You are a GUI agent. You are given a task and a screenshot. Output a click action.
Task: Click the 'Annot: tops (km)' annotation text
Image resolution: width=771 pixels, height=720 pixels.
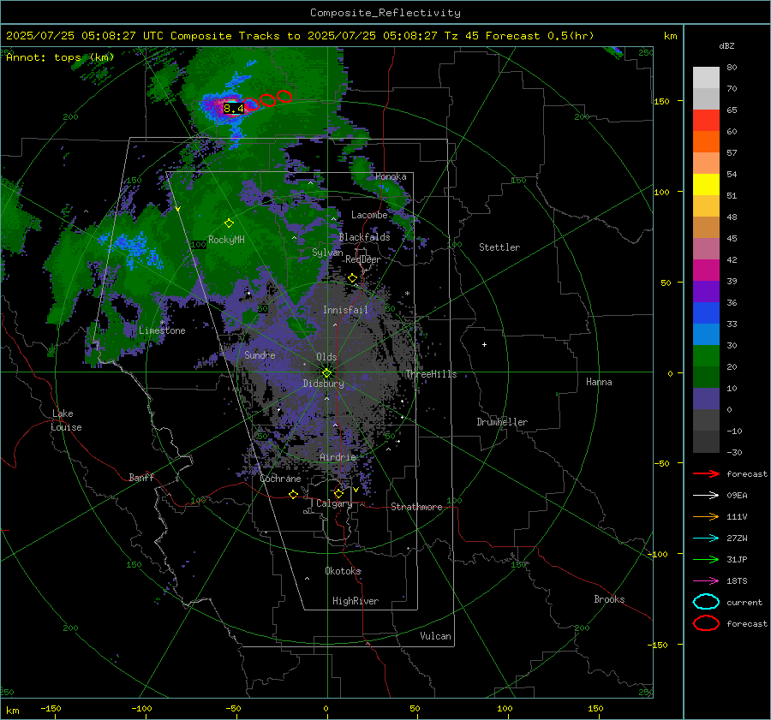click(x=60, y=57)
